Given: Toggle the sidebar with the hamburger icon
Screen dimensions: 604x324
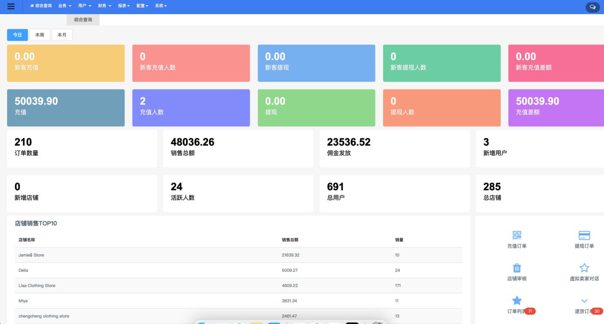Looking at the screenshot, I should click(x=10, y=6).
